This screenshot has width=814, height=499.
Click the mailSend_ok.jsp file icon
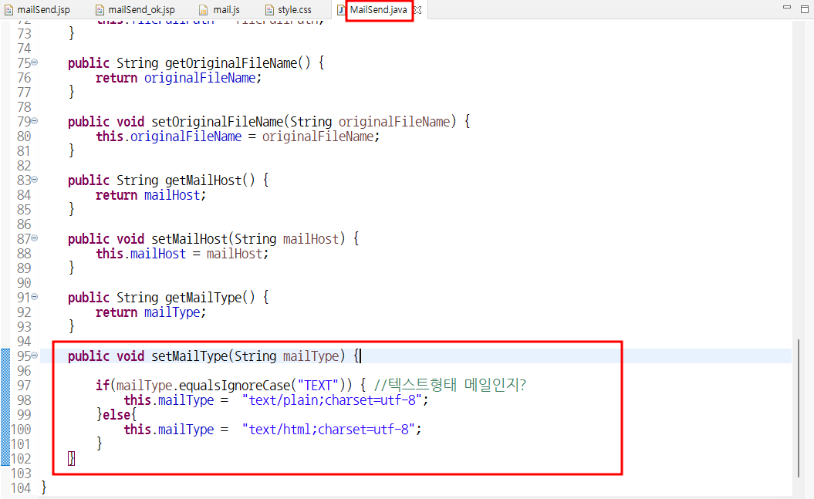(x=100, y=10)
